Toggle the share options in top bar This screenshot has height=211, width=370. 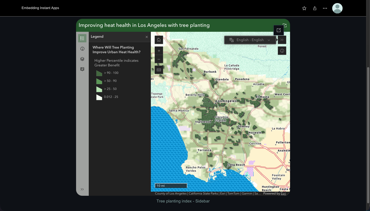pyautogui.click(x=315, y=8)
